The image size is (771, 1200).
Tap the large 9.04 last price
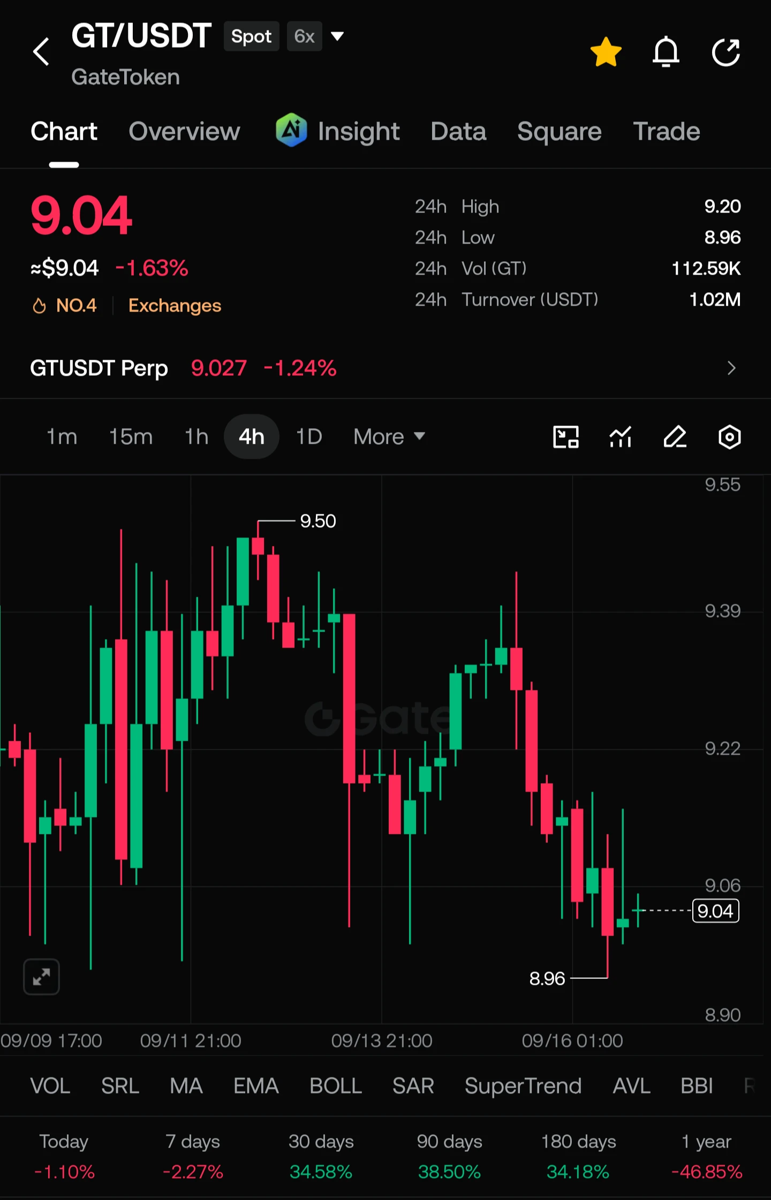coord(81,215)
